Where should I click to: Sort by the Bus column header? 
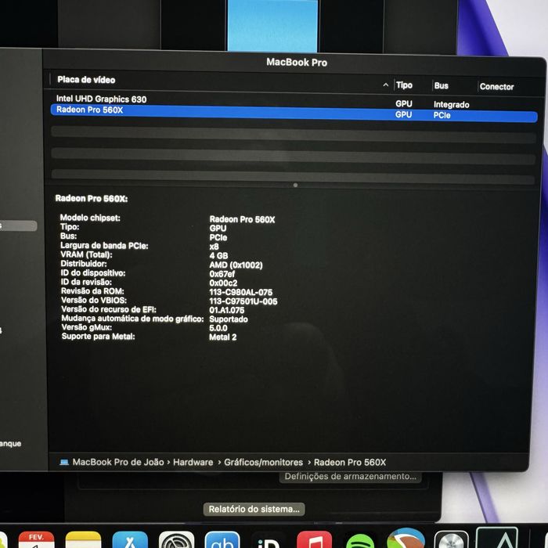pos(441,85)
